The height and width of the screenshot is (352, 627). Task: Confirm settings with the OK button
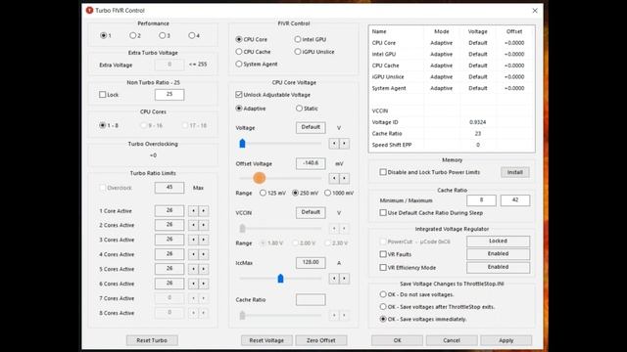pyautogui.click(x=397, y=340)
